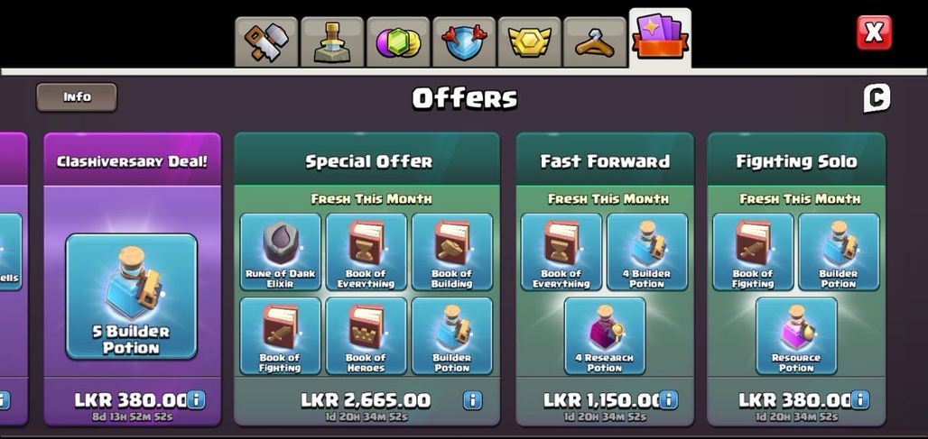Open the hammer and saw shop tab
This screenshot has width=928, height=439.
(266, 42)
